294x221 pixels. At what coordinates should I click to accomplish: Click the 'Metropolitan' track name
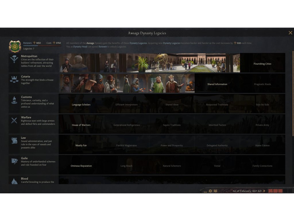point(29,56)
